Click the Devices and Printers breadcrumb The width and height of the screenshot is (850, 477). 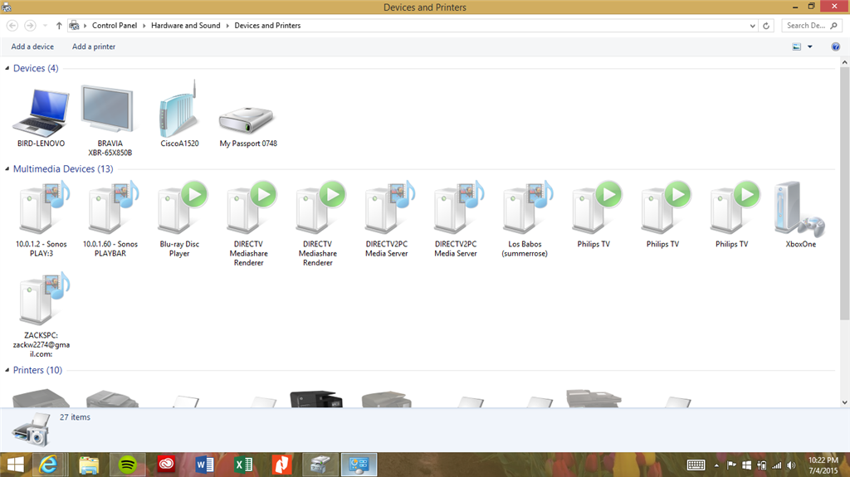pos(267,26)
